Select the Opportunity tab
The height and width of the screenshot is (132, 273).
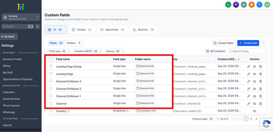pyautogui.click(x=112, y=30)
